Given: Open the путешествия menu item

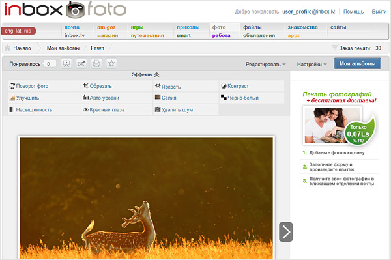Looking at the screenshot, I should click(147, 35).
